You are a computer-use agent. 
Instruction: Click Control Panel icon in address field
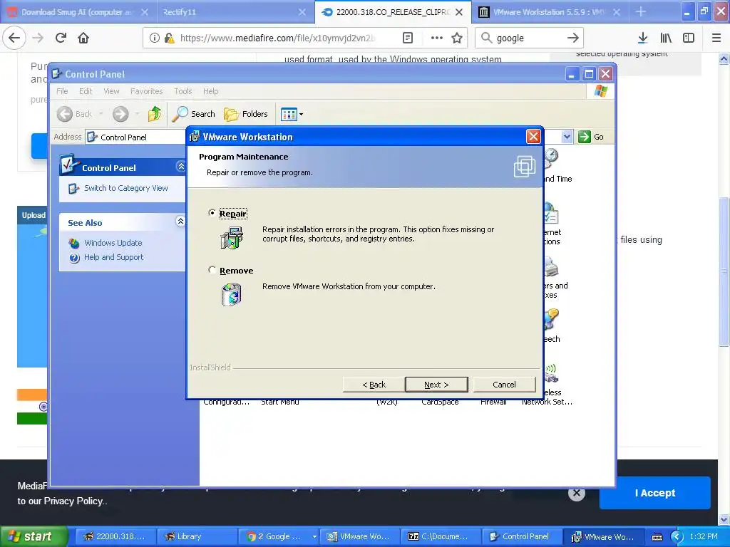93,137
